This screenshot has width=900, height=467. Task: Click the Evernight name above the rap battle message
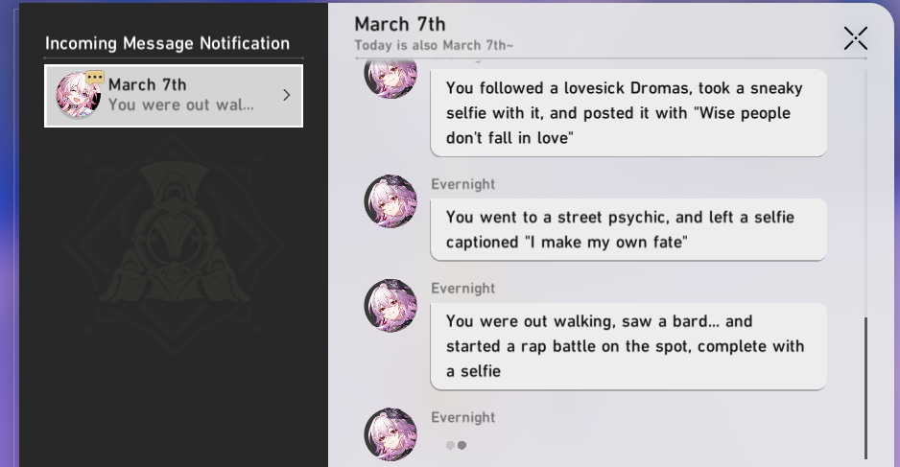[x=463, y=289]
